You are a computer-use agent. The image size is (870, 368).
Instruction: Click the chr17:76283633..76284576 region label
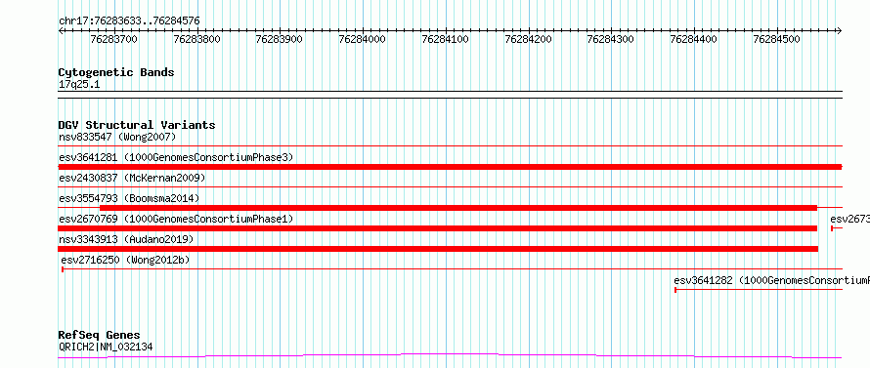pyautogui.click(x=129, y=21)
